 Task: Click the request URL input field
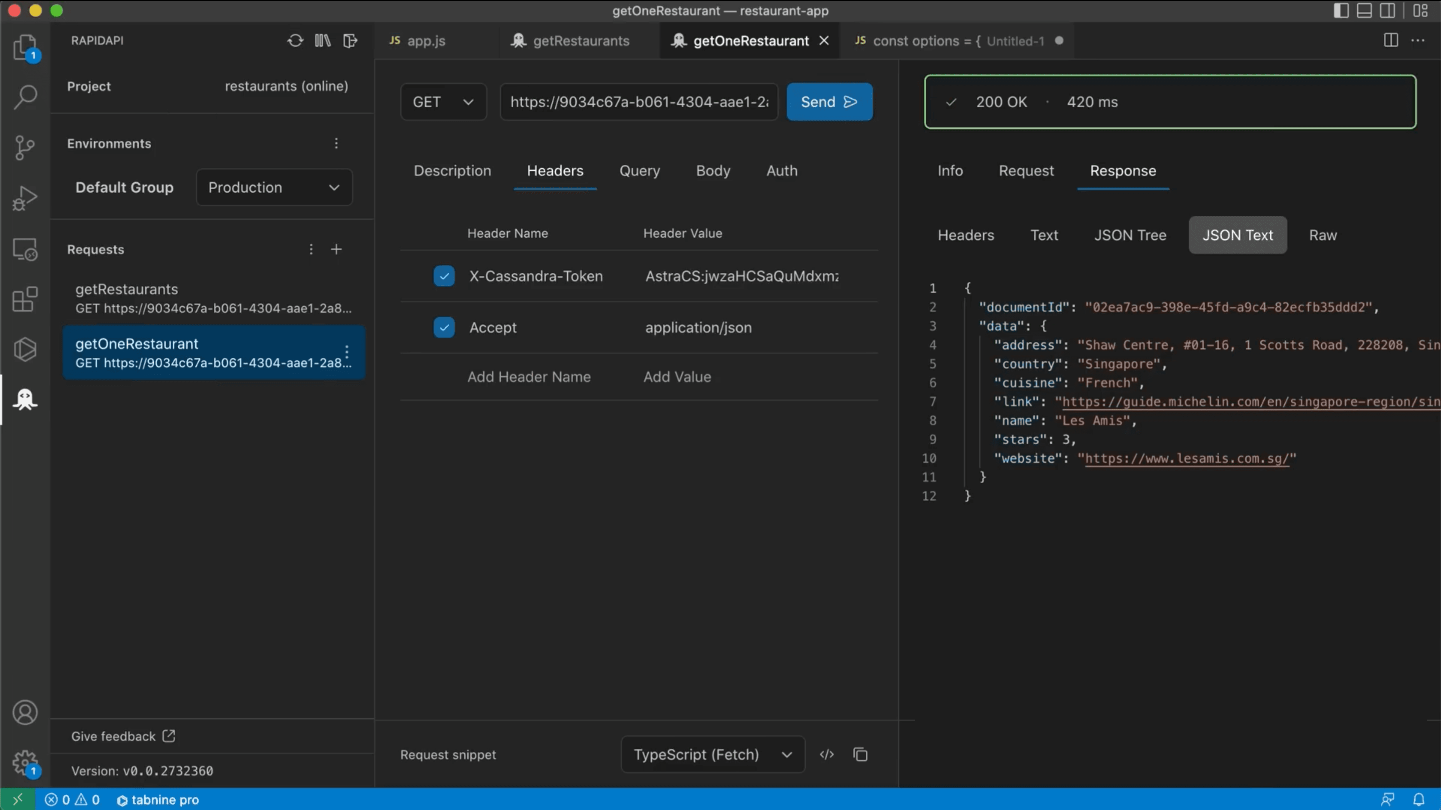click(639, 102)
